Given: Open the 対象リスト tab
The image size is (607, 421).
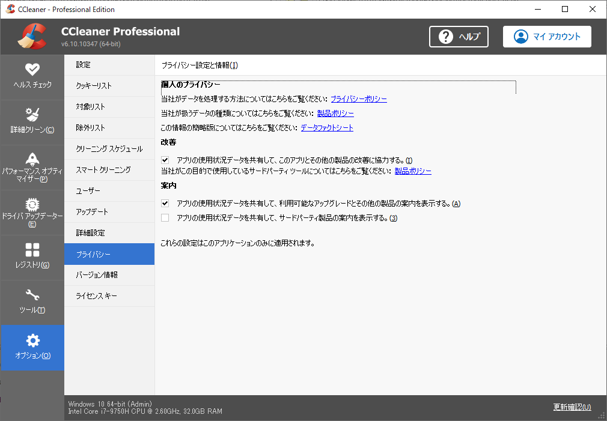Looking at the screenshot, I should click(x=109, y=107).
